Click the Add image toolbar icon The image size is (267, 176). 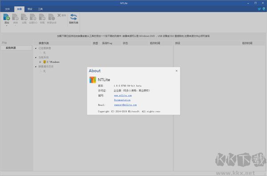click(x=7, y=17)
